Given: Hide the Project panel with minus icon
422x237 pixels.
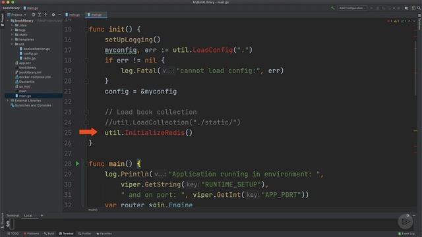Looking at the screenshot, I should [x=59, y=14].
